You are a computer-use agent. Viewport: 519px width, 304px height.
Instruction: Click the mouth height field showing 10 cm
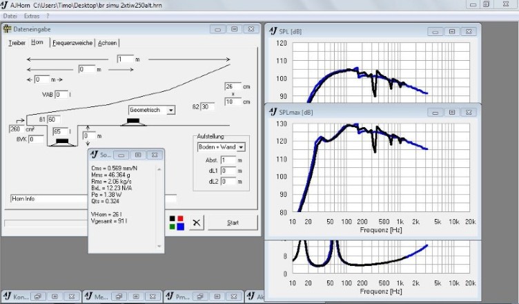(233, 102)
